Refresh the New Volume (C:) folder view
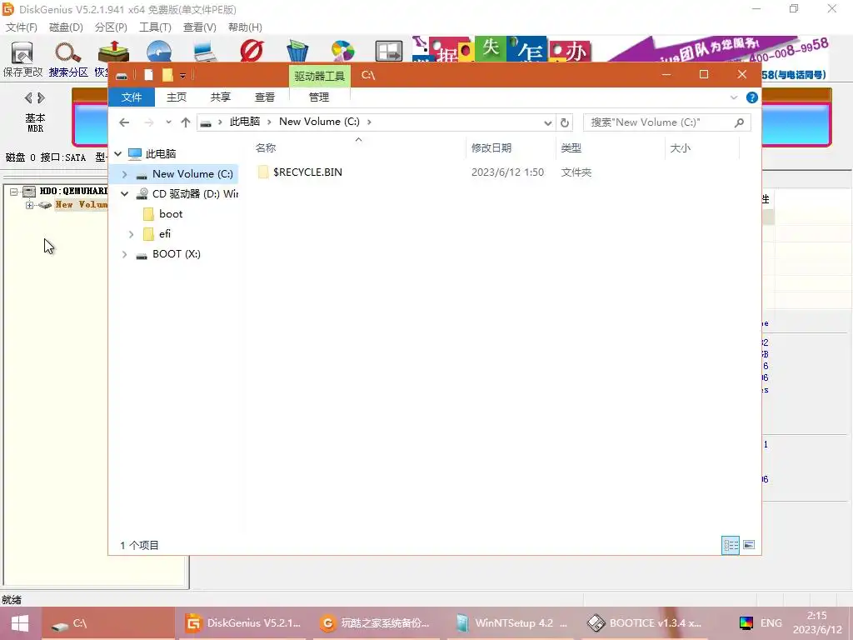This screenshot has height=640, width=853. click(565, 122)
